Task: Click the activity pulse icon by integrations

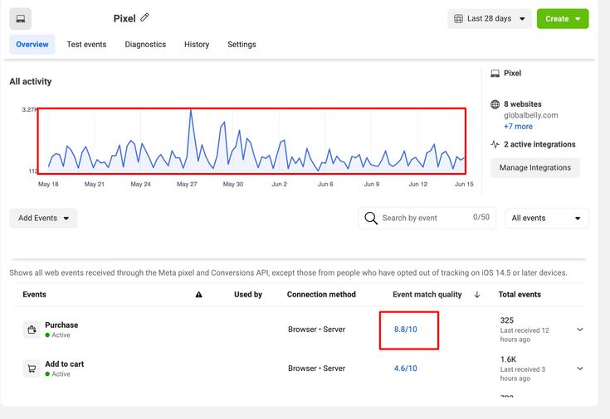Action: click(495, 144)
